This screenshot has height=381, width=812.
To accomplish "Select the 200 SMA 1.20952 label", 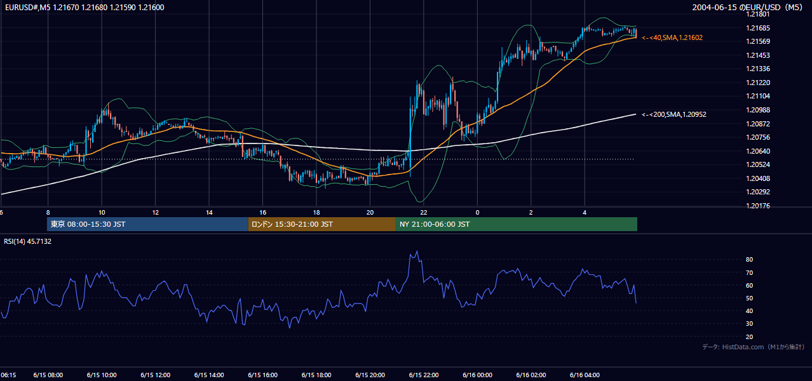I will [x=674, y=115].
